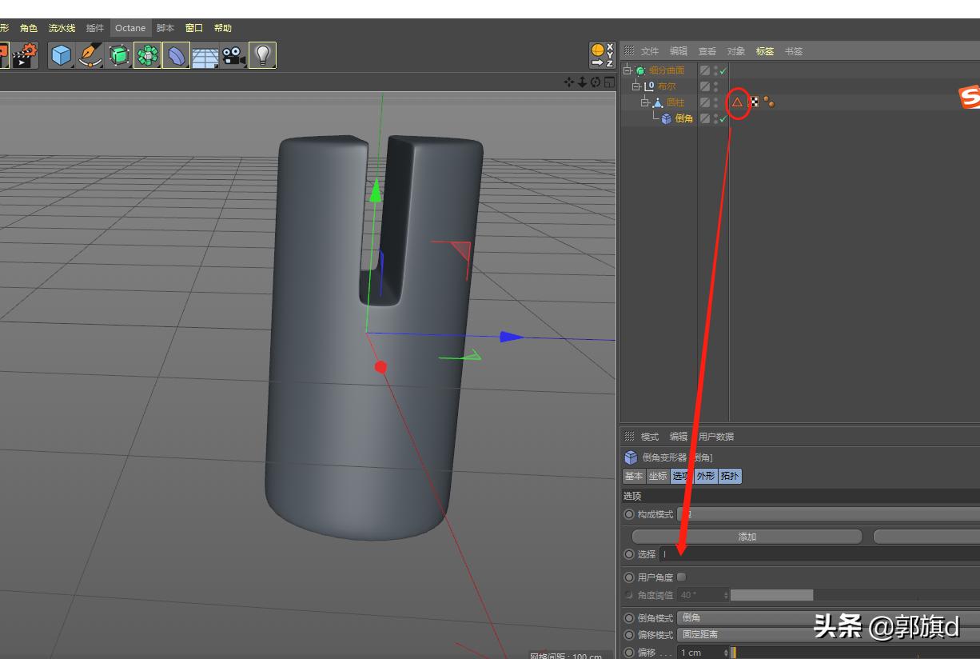Open attribute manager 模式 menu
Screen dimensions: 980x659
click(x=650, y=437)
